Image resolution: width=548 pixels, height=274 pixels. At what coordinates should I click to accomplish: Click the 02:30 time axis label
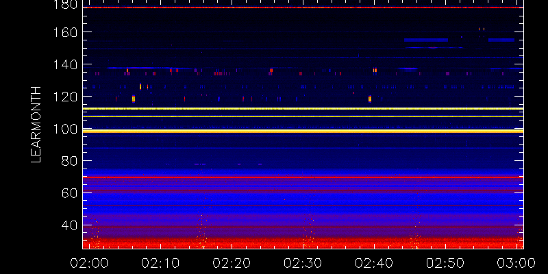[x=303, y=263]
